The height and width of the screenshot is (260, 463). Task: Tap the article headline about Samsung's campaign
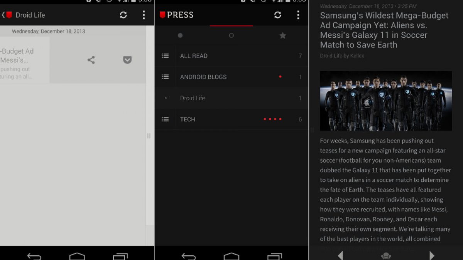[384, 30]
